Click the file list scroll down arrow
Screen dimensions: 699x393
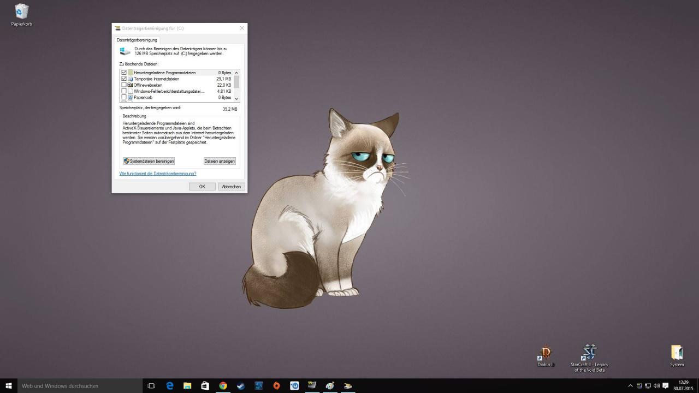click(236, 99)
